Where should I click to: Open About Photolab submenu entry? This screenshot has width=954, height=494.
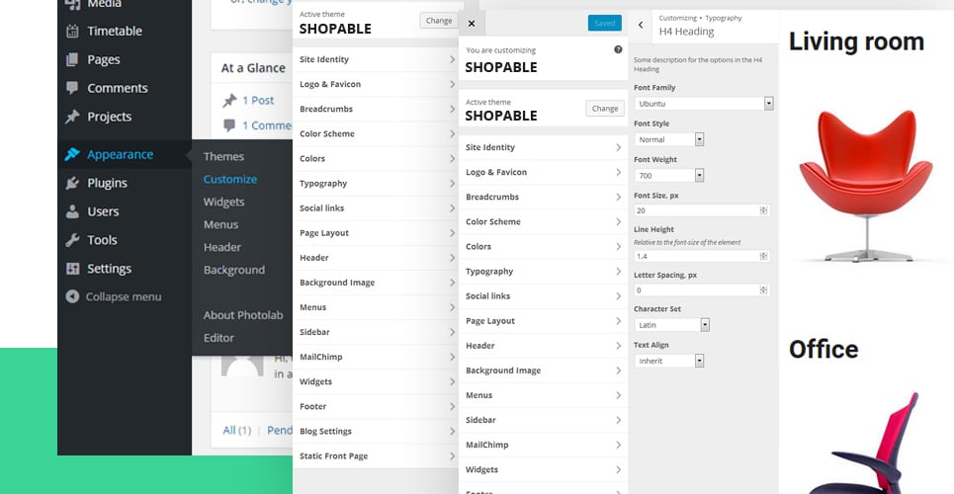(243, 315)
